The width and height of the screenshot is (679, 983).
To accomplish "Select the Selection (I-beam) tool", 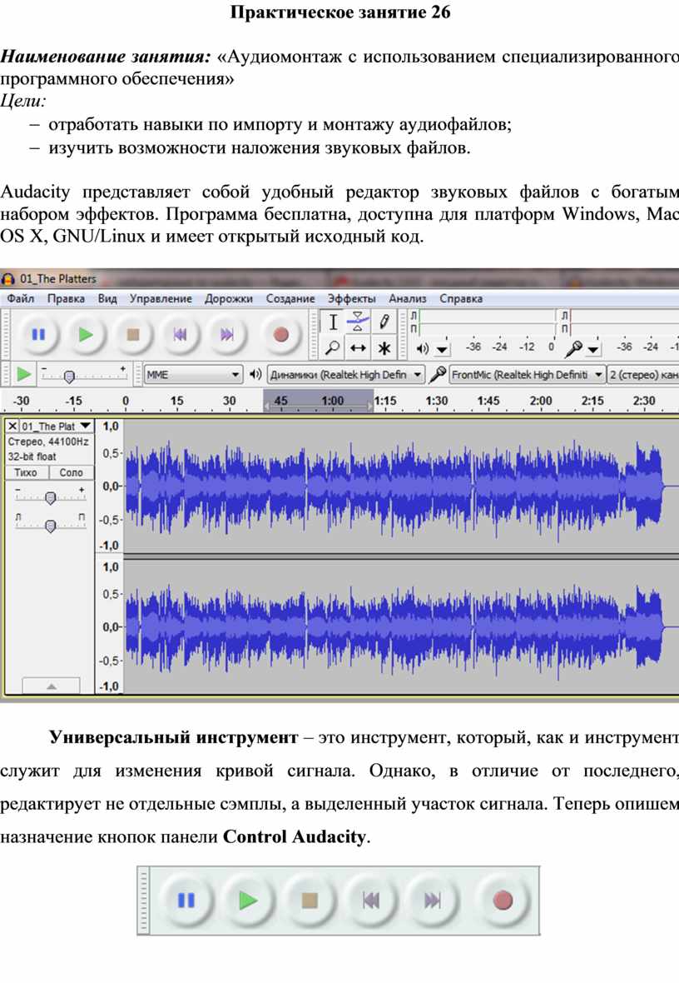I will (x=333, y=322).
